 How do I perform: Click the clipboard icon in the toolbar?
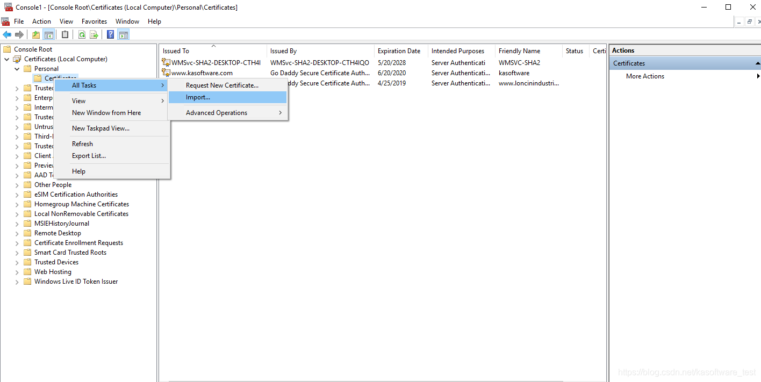(x=65, y=35)
